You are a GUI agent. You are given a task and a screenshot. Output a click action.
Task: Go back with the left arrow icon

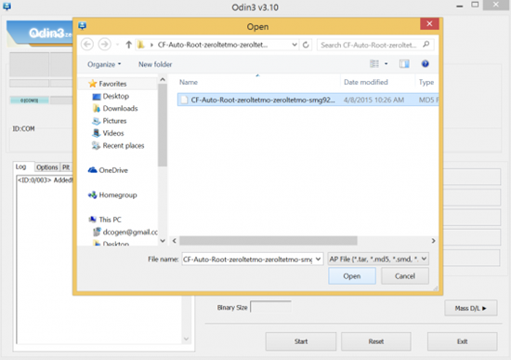click(x=87, y=45)
